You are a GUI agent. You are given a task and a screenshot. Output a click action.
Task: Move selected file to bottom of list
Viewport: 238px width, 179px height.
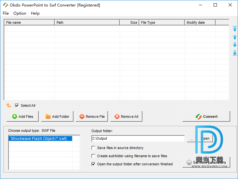point(235,53)
